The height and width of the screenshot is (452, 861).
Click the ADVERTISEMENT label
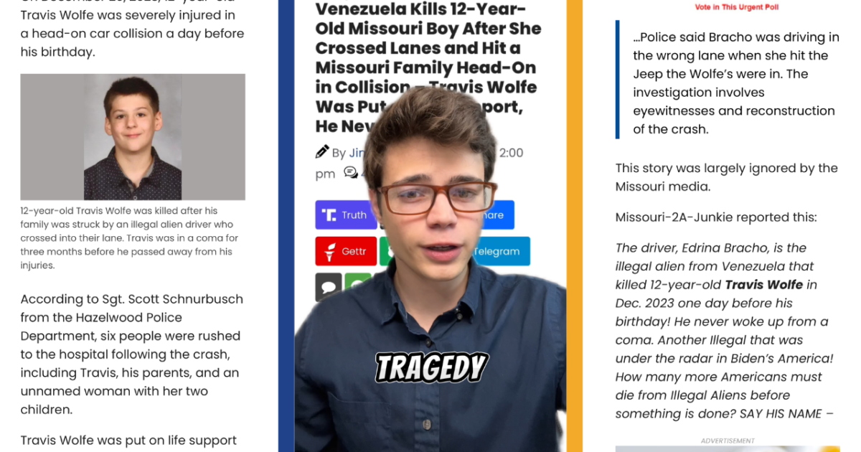(728, 441)
